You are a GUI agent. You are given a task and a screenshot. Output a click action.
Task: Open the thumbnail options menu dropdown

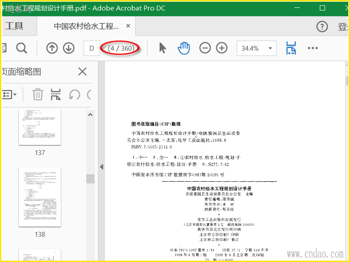point(9,94)
